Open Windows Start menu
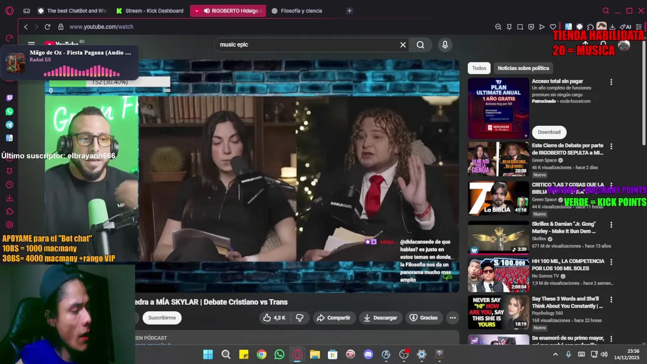Image resolution: width=647 pixels, height=364 pixels. coord(208,354)
